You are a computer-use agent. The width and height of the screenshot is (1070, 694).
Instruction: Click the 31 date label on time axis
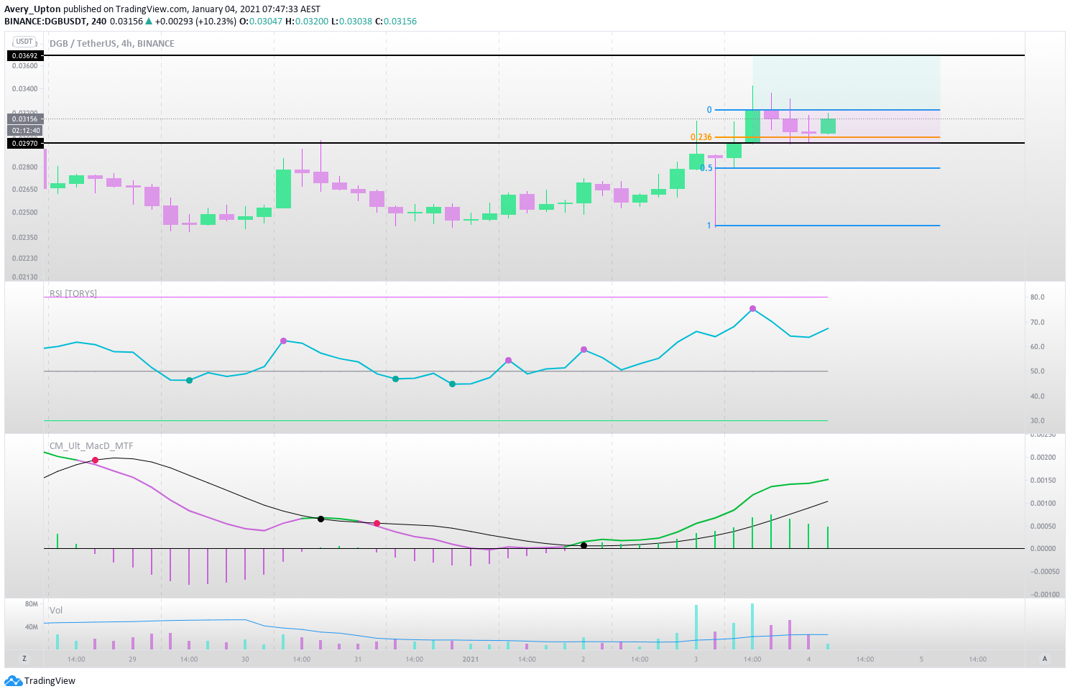358,659
